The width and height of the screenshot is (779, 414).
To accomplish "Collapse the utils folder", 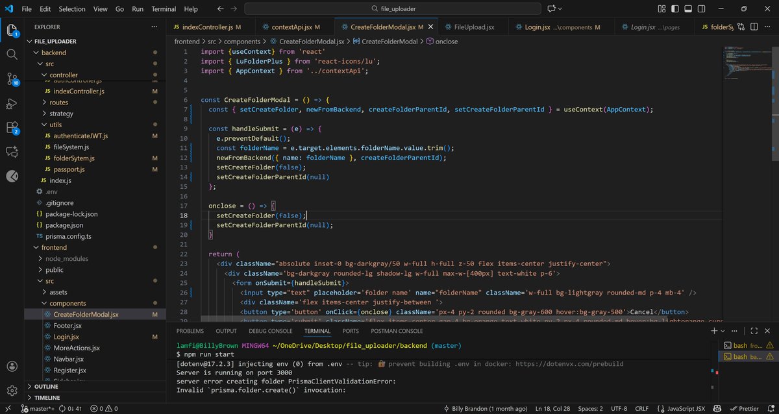I will (x=43, y=125).
